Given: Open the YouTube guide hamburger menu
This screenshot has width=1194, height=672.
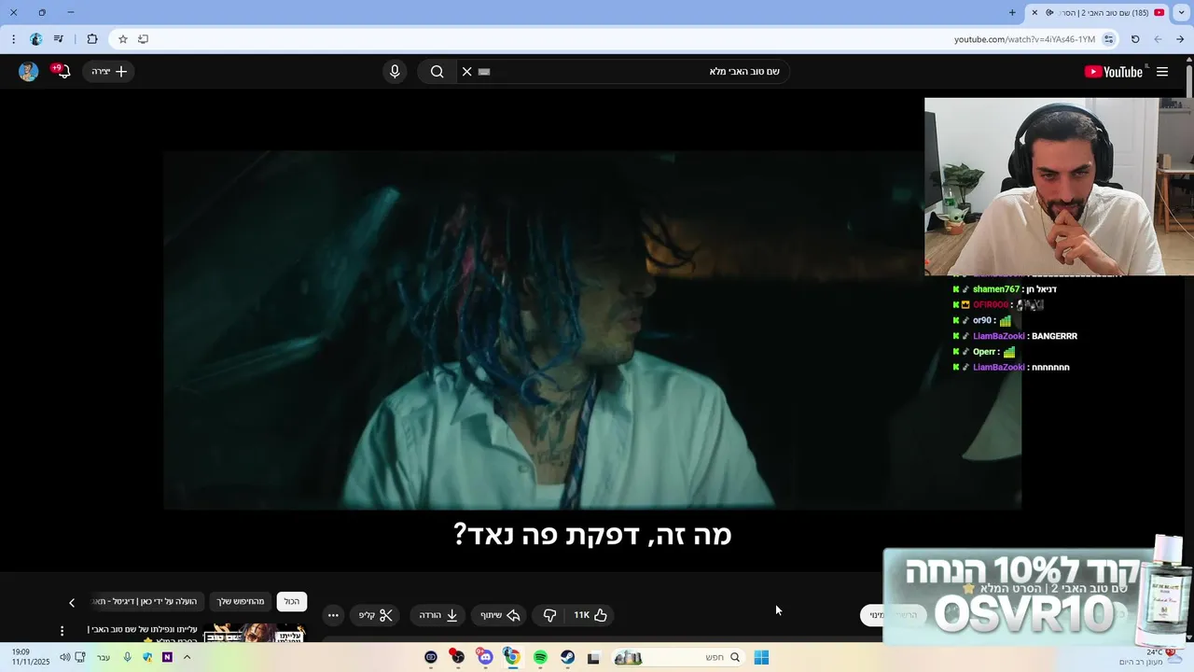Looking at the screenshot, I should (1162, 72).
